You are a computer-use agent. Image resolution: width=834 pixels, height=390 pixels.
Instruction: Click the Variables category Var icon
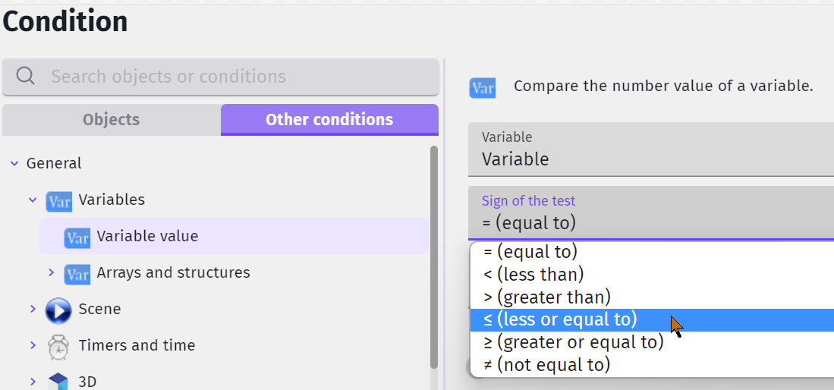coord(58,202)
